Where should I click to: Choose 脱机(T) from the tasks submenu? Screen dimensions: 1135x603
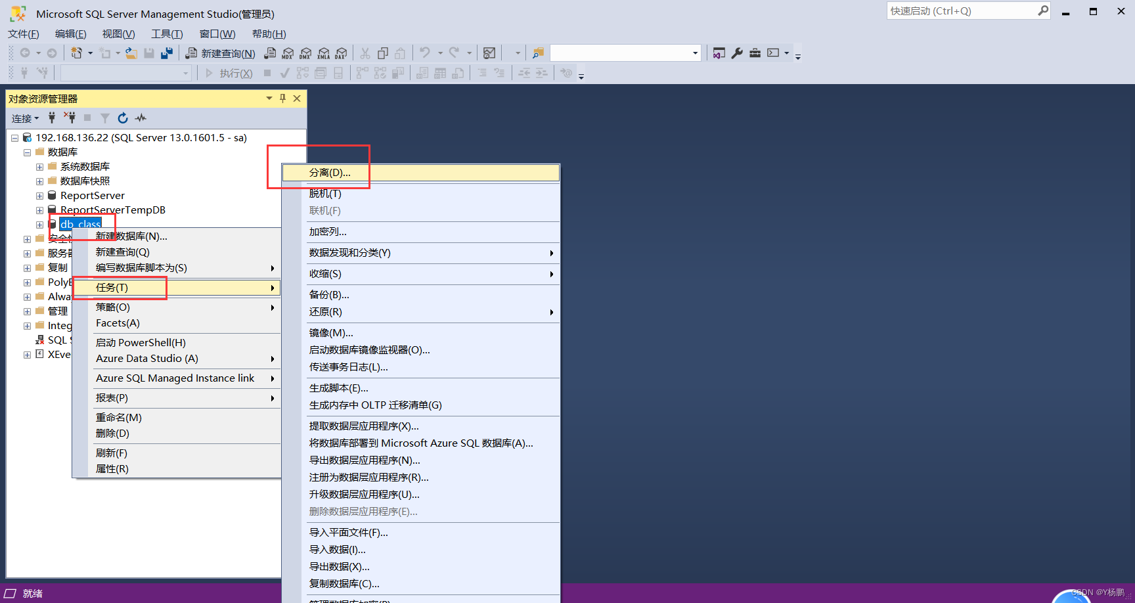[x=421, y=194]
